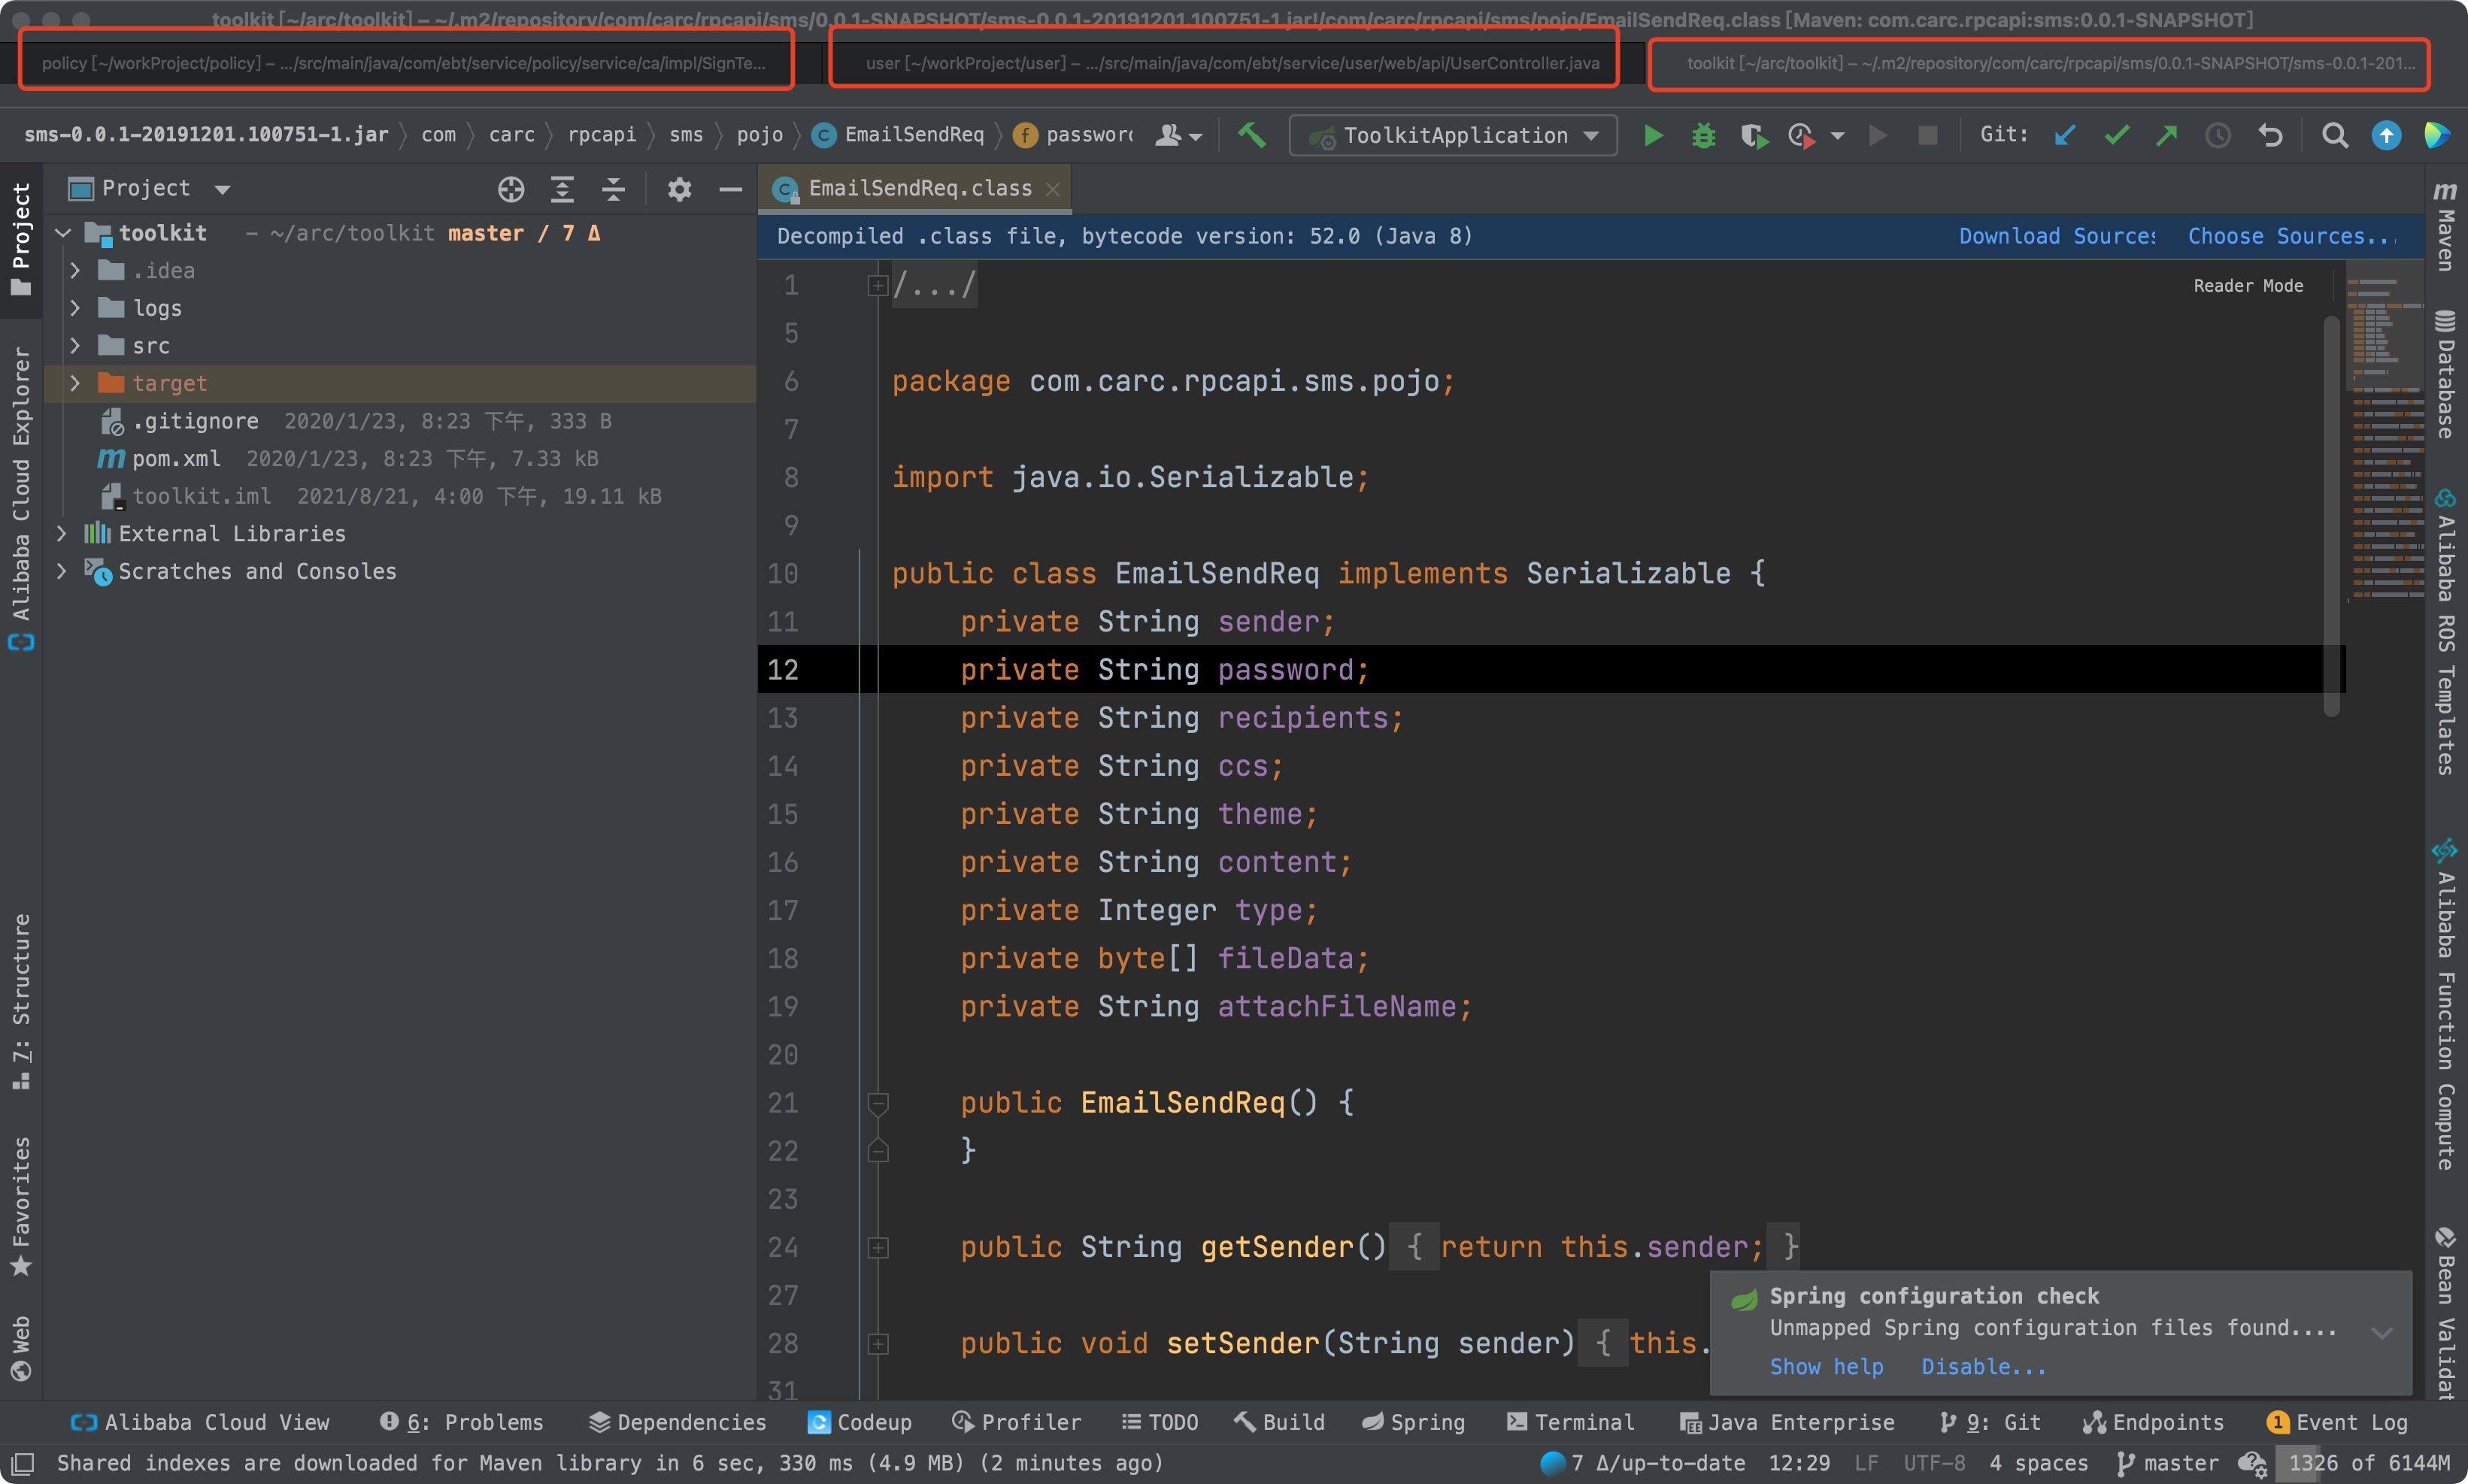Start the Debug bug icon
The width and height of the screenshot is (2468, 1484).
[x=1703, y=135]
